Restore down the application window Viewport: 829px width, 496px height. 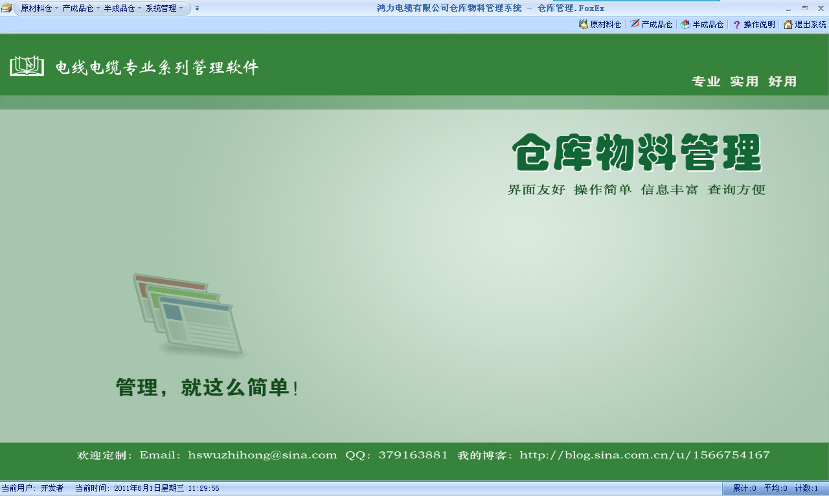click(x=804, y=8)
